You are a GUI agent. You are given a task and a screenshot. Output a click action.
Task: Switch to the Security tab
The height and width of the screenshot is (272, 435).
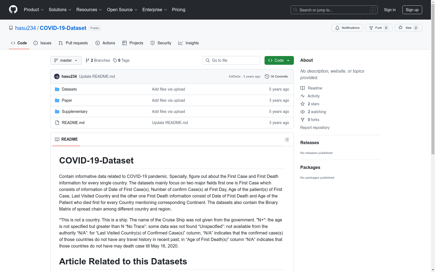161,43
